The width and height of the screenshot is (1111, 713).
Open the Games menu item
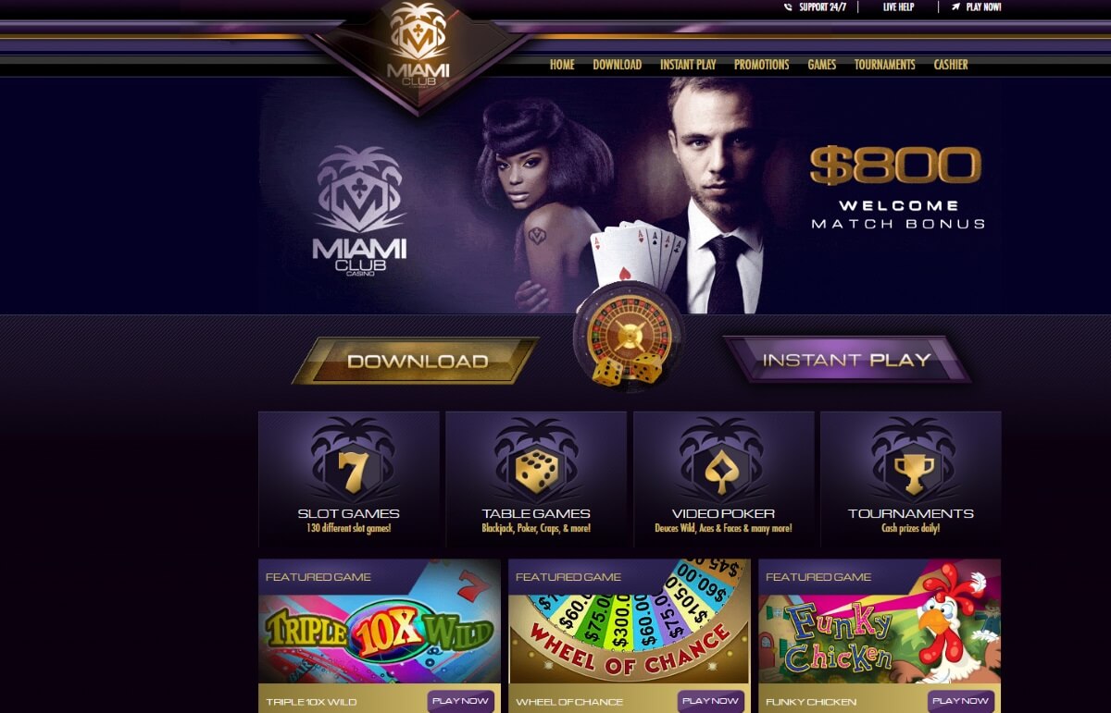(x=821, y=65)
